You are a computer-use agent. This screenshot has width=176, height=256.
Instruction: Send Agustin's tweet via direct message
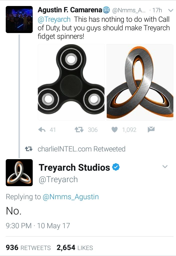pos(151,129)
